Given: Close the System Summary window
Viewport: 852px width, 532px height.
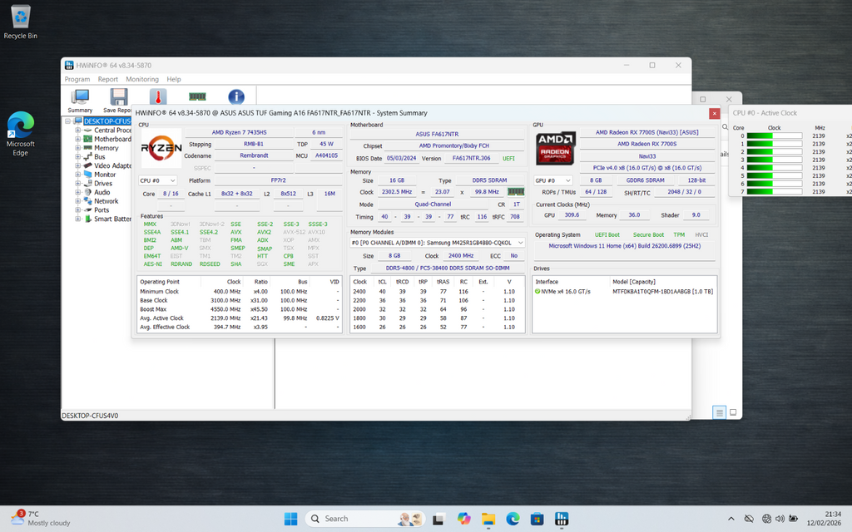Looking at the screenshot, I should (714, 113).
